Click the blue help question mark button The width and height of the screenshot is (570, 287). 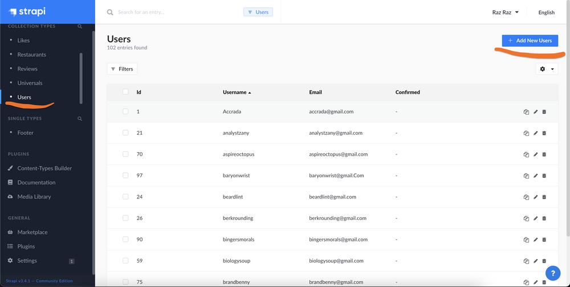(553, 273)
